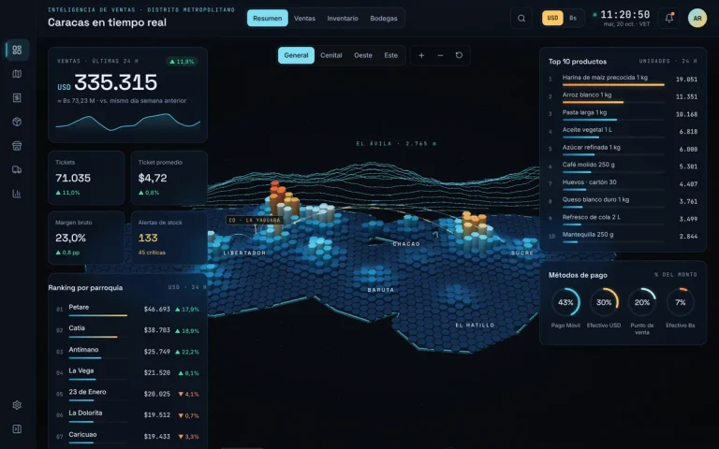This screenshot has width=719, height=449.
Task: Click the SUCRE map label
Action: tap(522, 253)
